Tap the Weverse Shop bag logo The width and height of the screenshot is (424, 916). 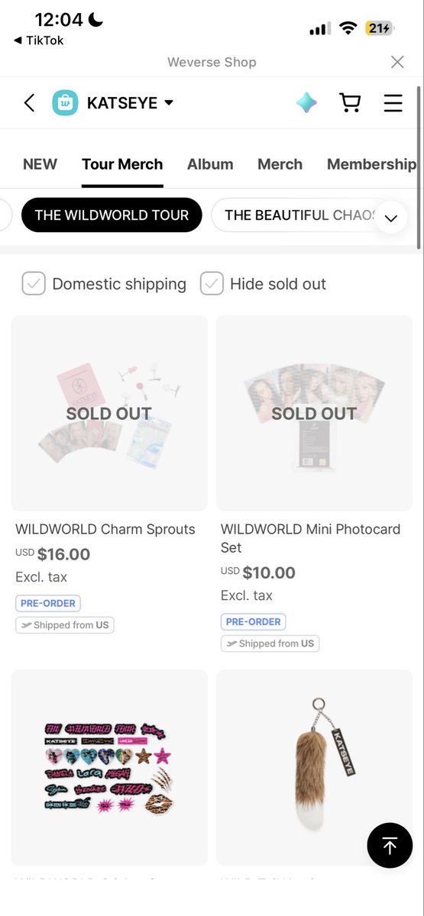coord(65,102)
